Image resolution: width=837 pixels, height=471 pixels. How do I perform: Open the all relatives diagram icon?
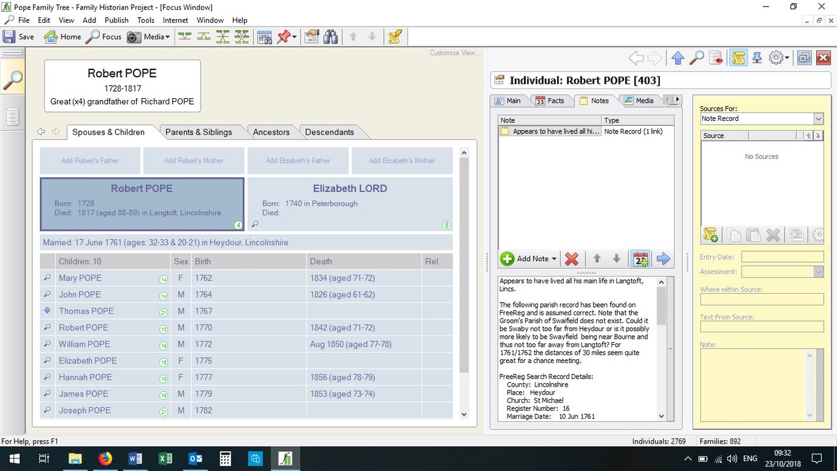pyautogui.click(x=242, y=37)
